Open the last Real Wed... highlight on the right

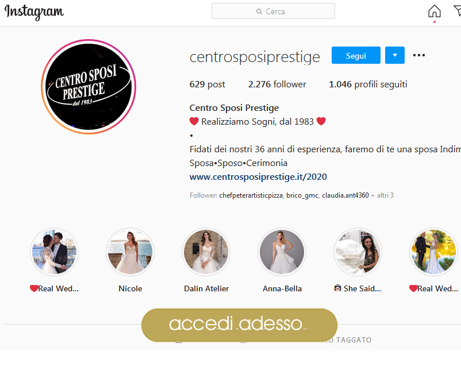[x=433, y=252]
